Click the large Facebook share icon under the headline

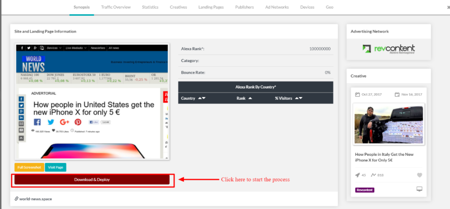click(37, 122)
